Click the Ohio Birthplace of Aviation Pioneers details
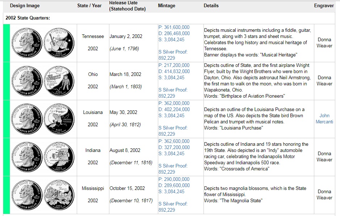 click(257, 81)
